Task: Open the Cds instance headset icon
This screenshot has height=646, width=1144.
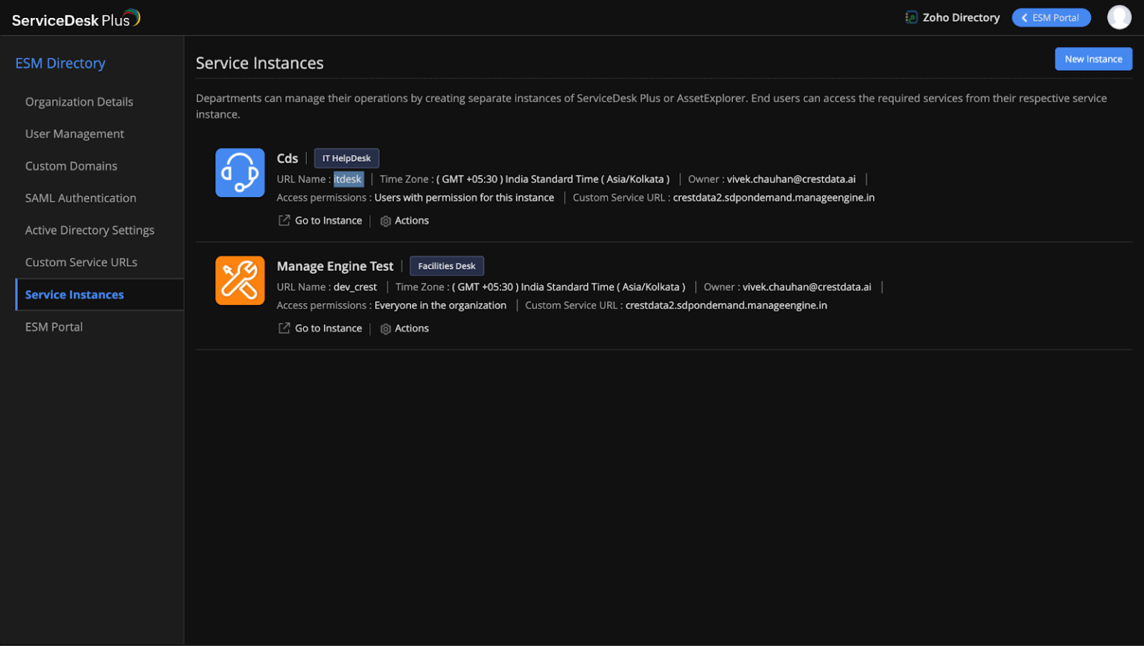Action: pyautogui.click(x=240, y=173)
